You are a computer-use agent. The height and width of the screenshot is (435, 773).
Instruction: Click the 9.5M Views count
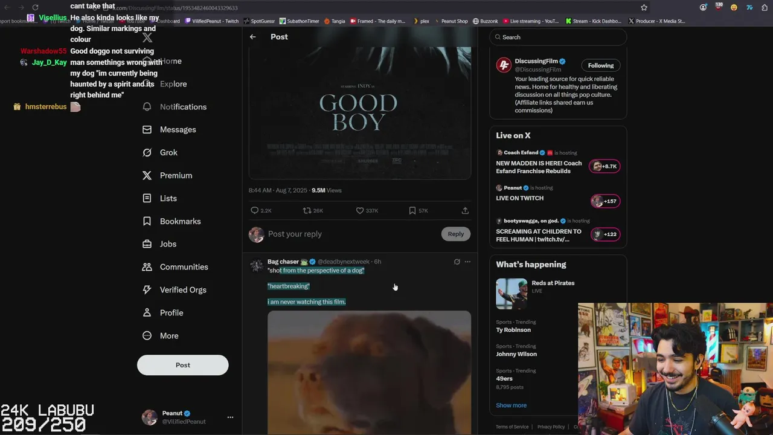[326, 190]
